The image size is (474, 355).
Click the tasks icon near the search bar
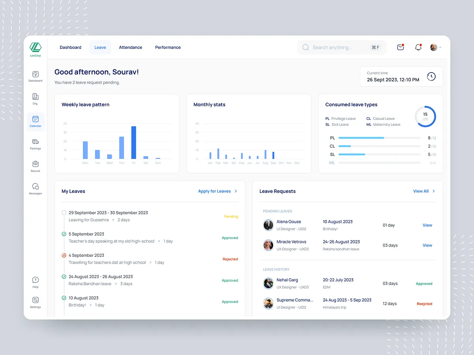coord(400,47)
